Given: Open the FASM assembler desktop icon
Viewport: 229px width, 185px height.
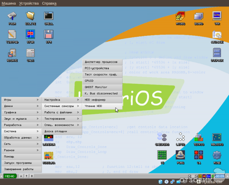Looking at the screenshot, I should (12, 17).
